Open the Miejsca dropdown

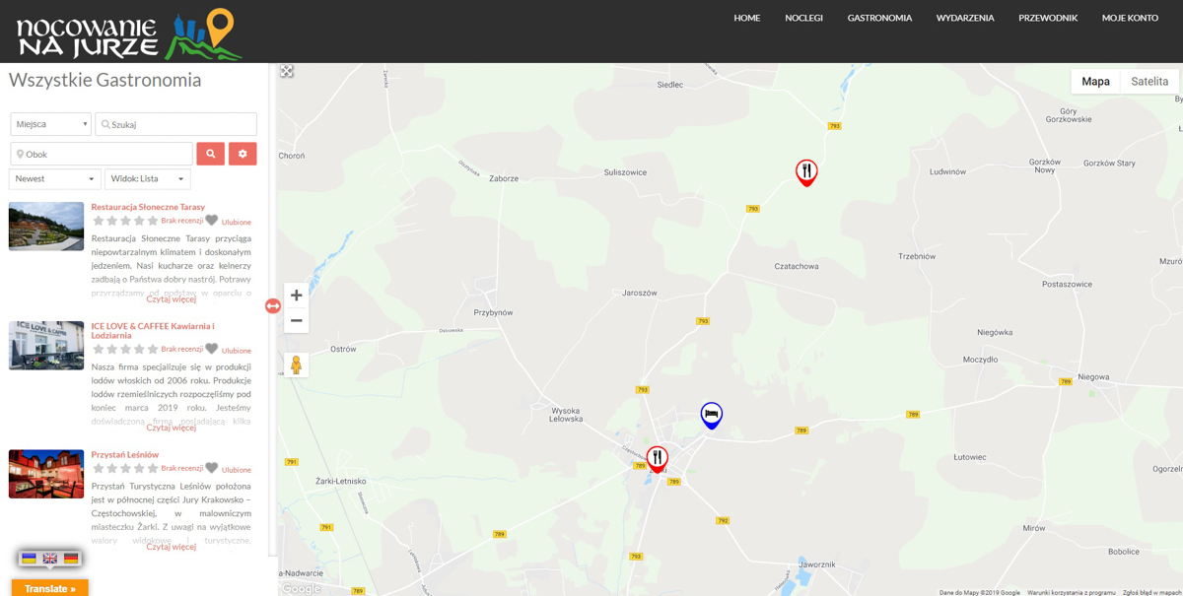[x=51, y=124]
